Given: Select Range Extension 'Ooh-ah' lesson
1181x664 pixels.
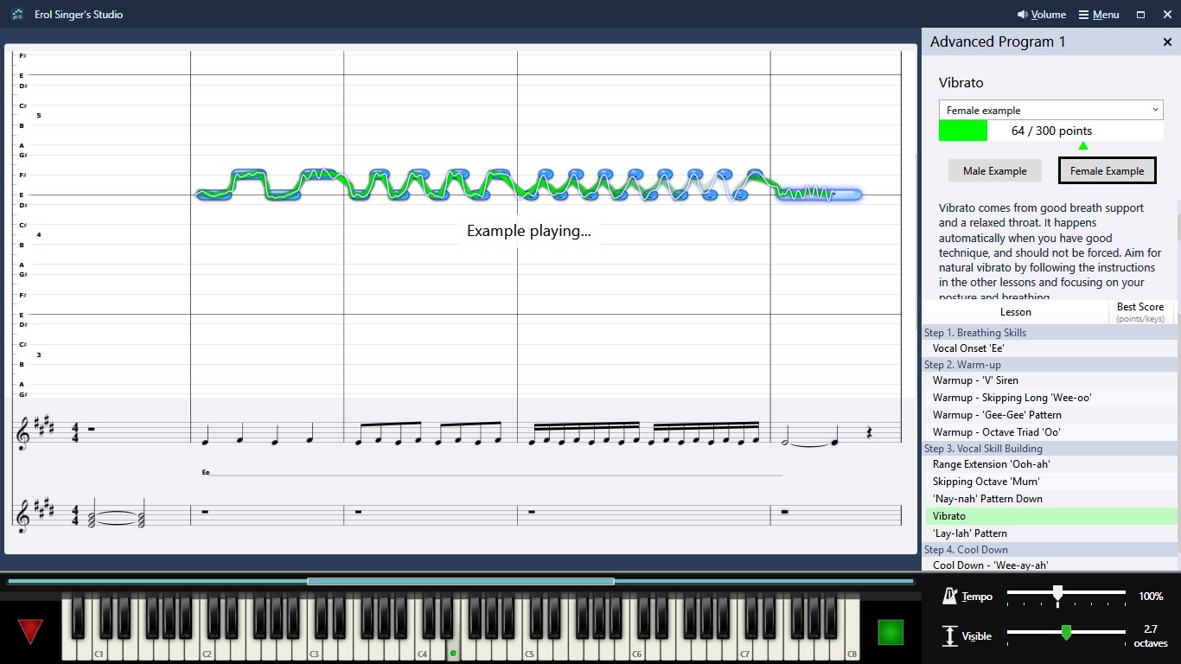Looking at the screenshot, I should click(x=993, y=464).
